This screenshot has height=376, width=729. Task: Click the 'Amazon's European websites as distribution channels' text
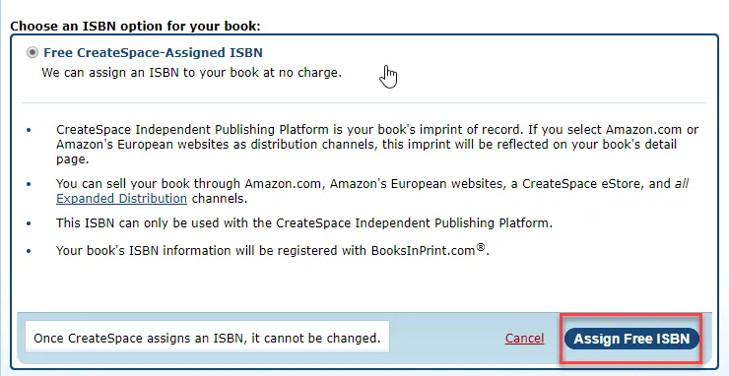(x=217, y=145)
